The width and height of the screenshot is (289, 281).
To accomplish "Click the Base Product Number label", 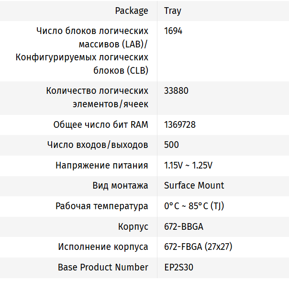I will tap(103, 267).
